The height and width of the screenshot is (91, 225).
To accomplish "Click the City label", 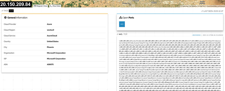I will pos(5,47).
